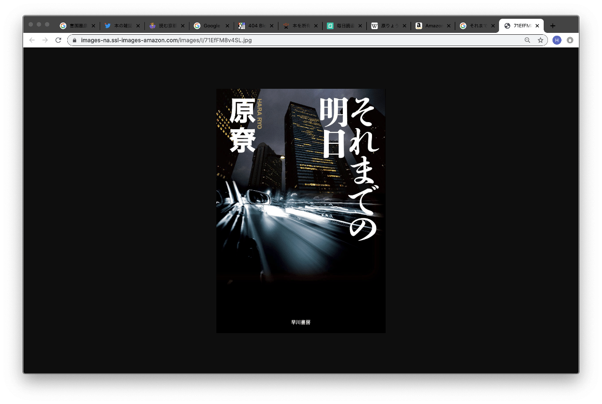Go back to the previous page
The height and width of the screenshot is (404, 602).
32,40
